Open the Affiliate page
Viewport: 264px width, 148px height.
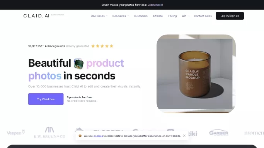coord(158,16)
